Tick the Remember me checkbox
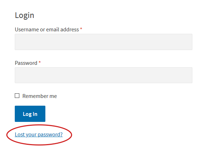 17,96
